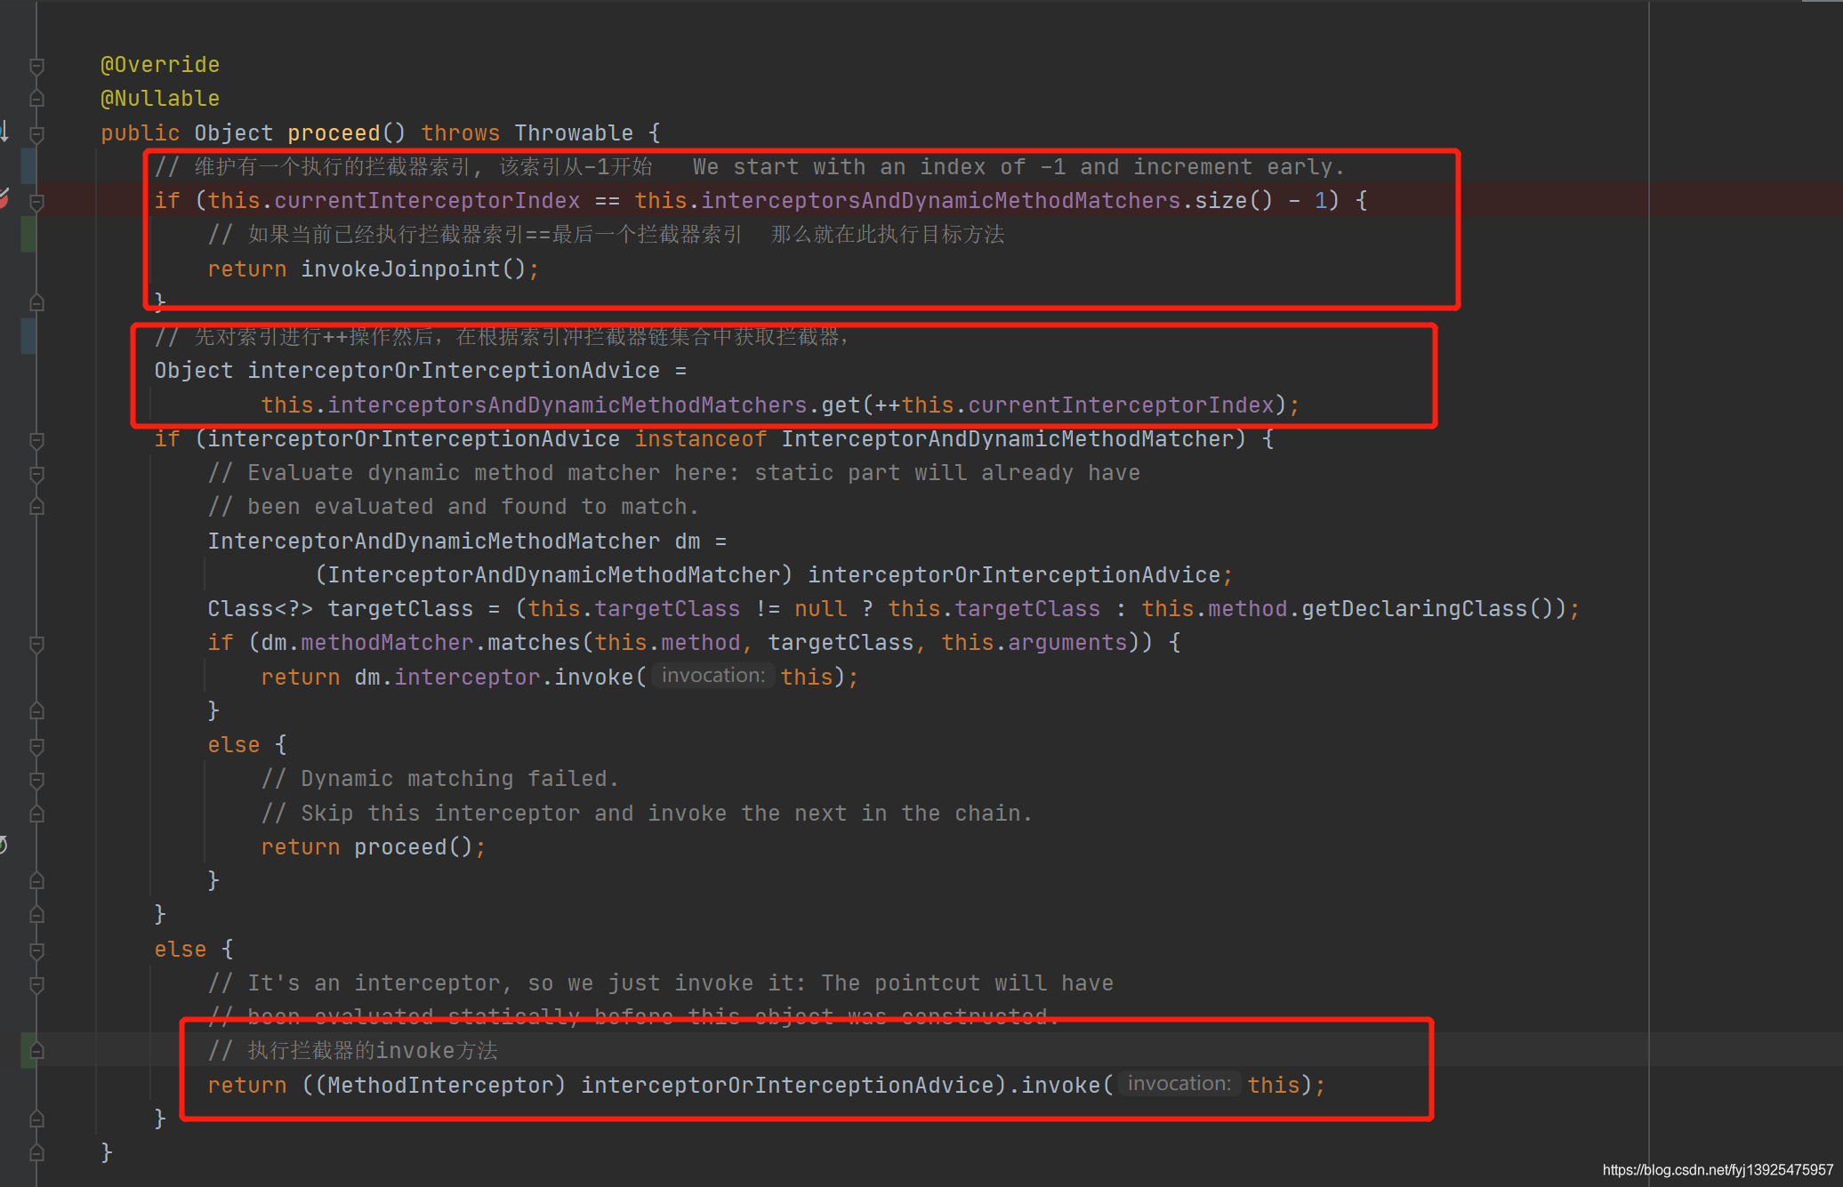Click modified-line gutter marker beside '// 先对索引进行' comment
Image resolution: width=1843 pixels, height=1187 pixels.
click(28, 337)
